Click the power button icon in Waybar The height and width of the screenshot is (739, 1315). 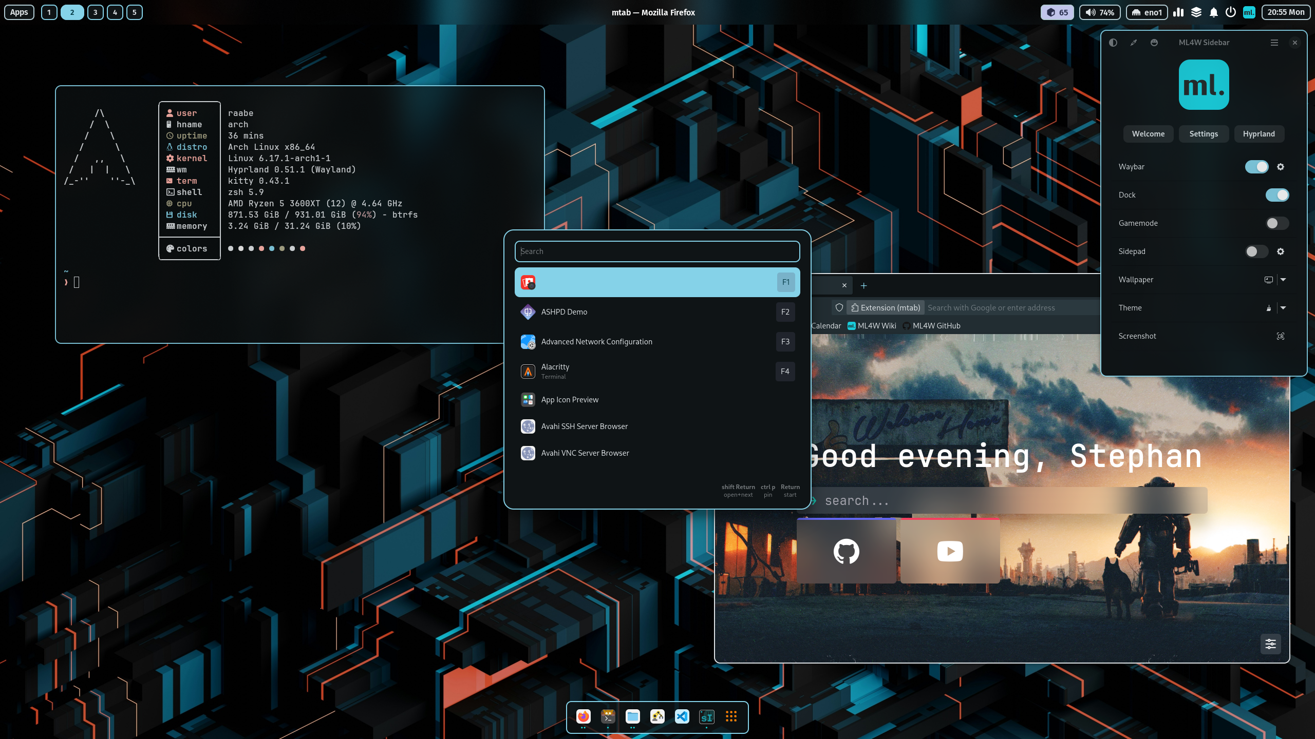click(x=1230, y=12)
